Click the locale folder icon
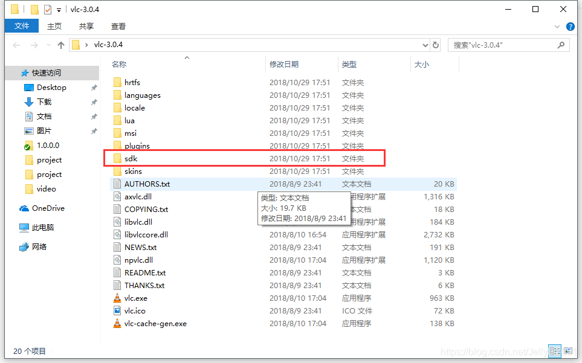This screenshot has width=582, height=363. coord(117,108)
